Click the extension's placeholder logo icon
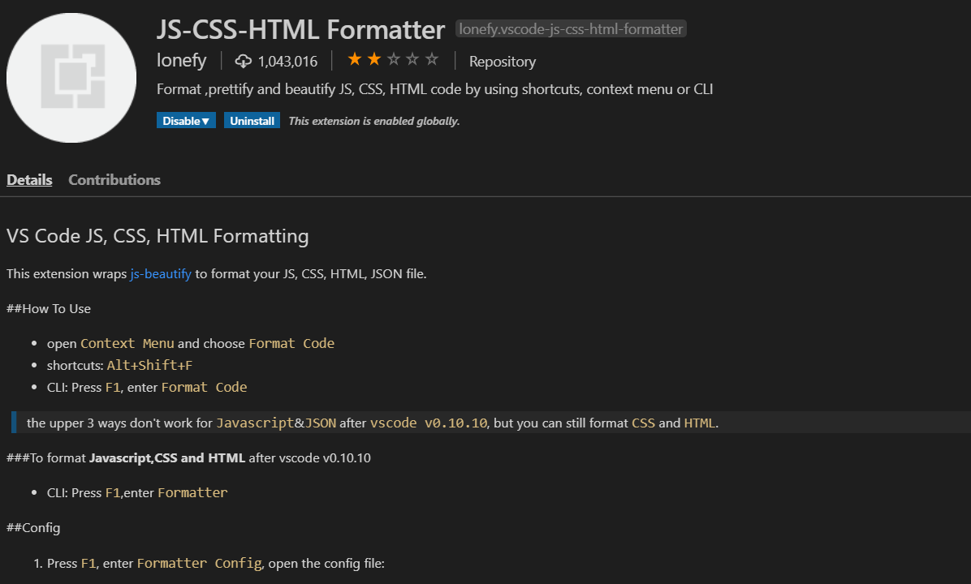The image size is (971, 584). (71, 77)
